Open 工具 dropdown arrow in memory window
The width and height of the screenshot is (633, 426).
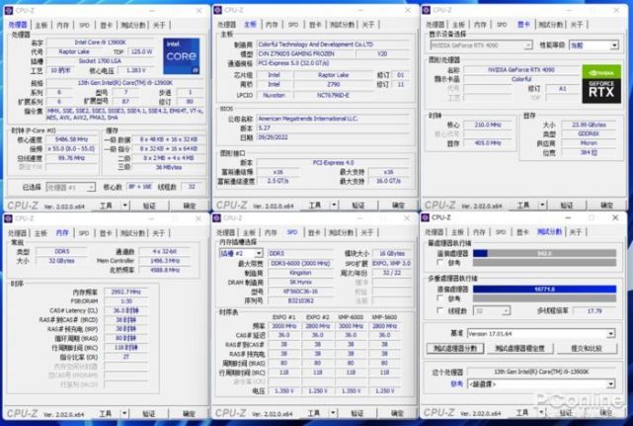(x=124, y=413)
